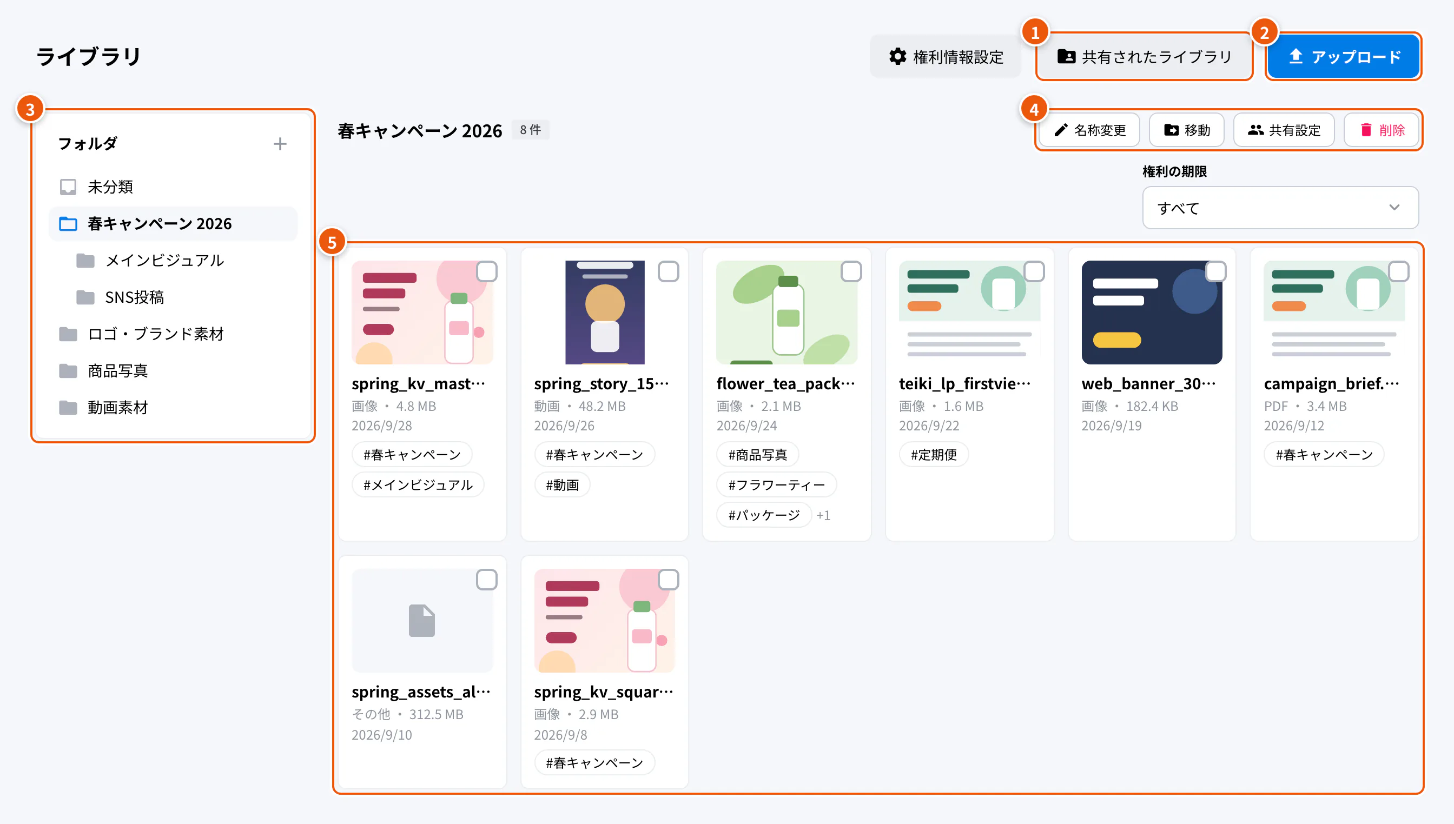This screenshot has height=824, width=1454.
Task: Open the spring_story_15 video thumbnail
Action: [x=605, y=313]
